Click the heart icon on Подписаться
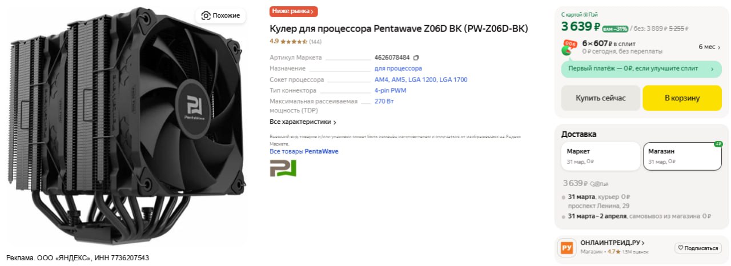 pyautogui.click(x=681, y=248)
